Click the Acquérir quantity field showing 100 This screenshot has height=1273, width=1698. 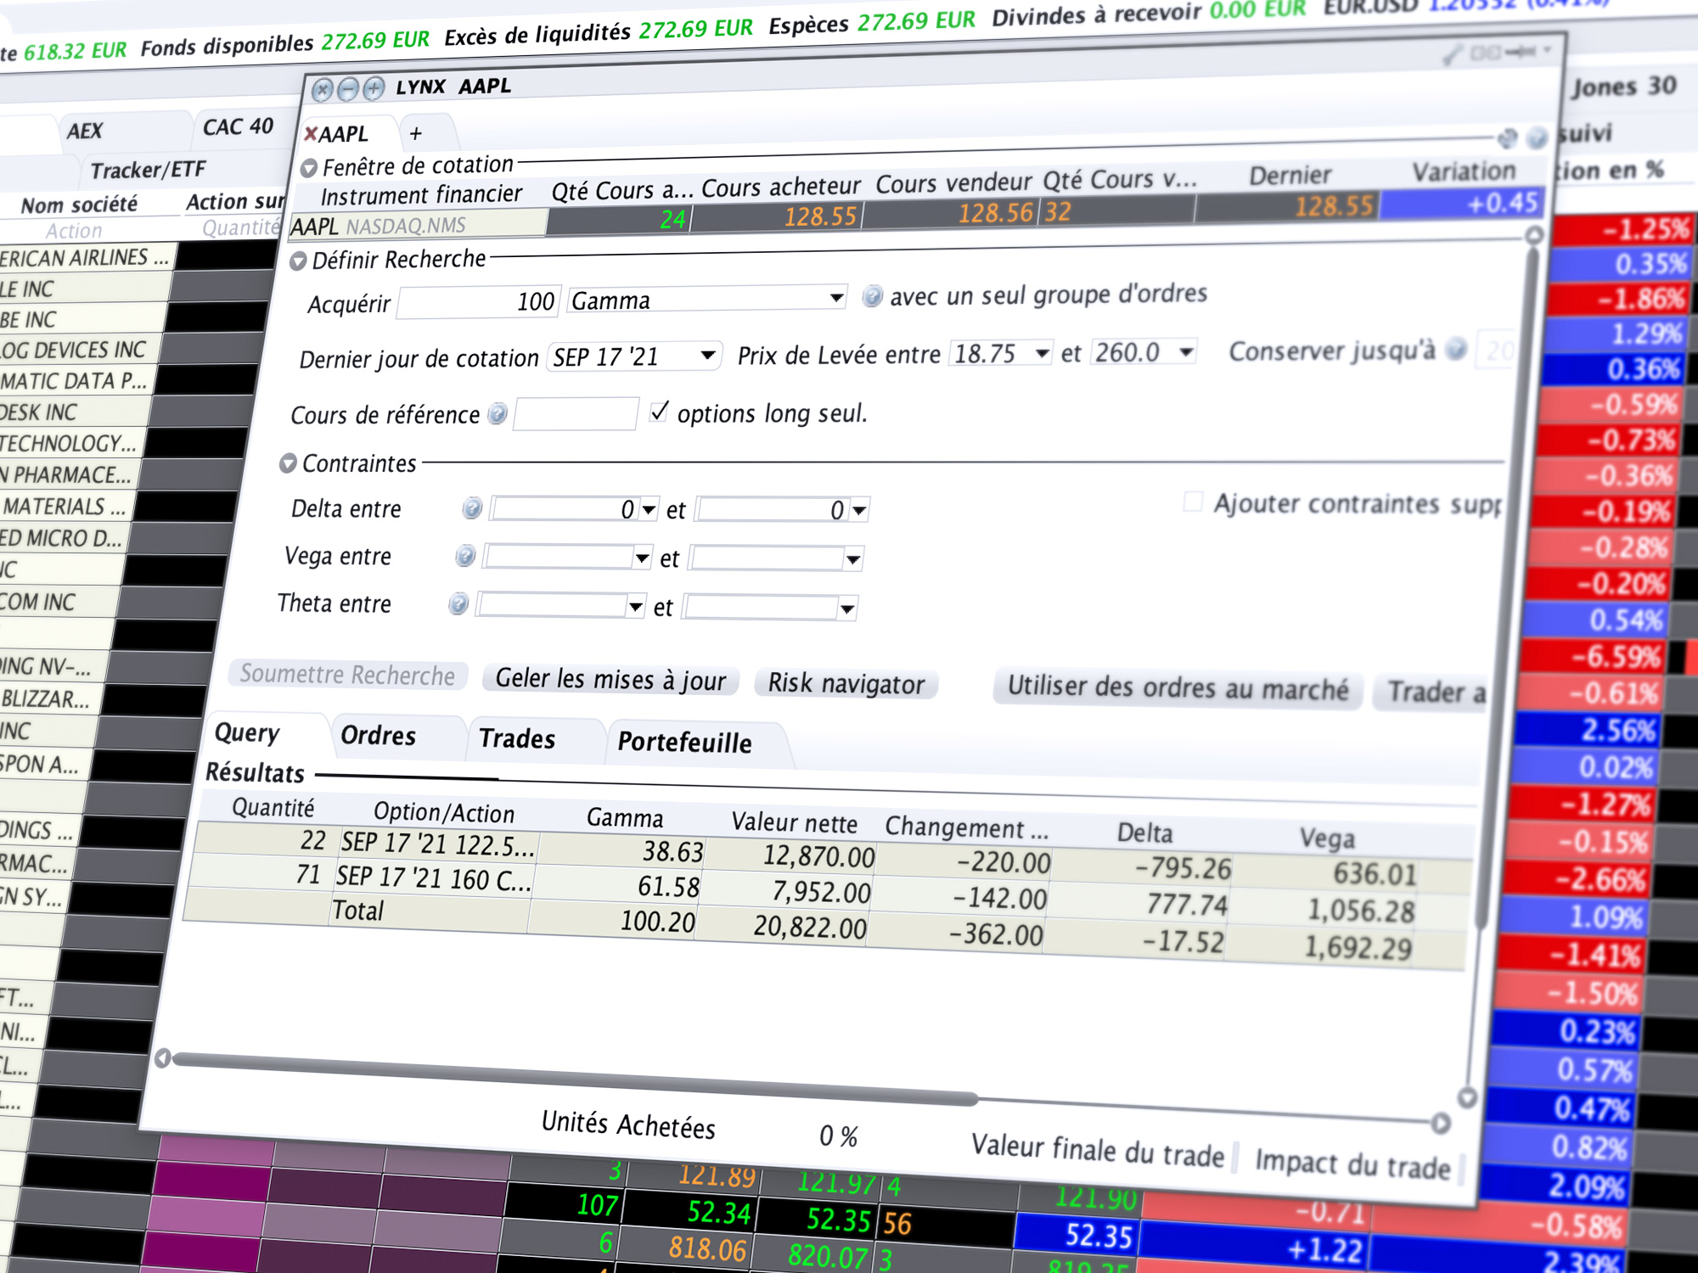click(479, 302)
